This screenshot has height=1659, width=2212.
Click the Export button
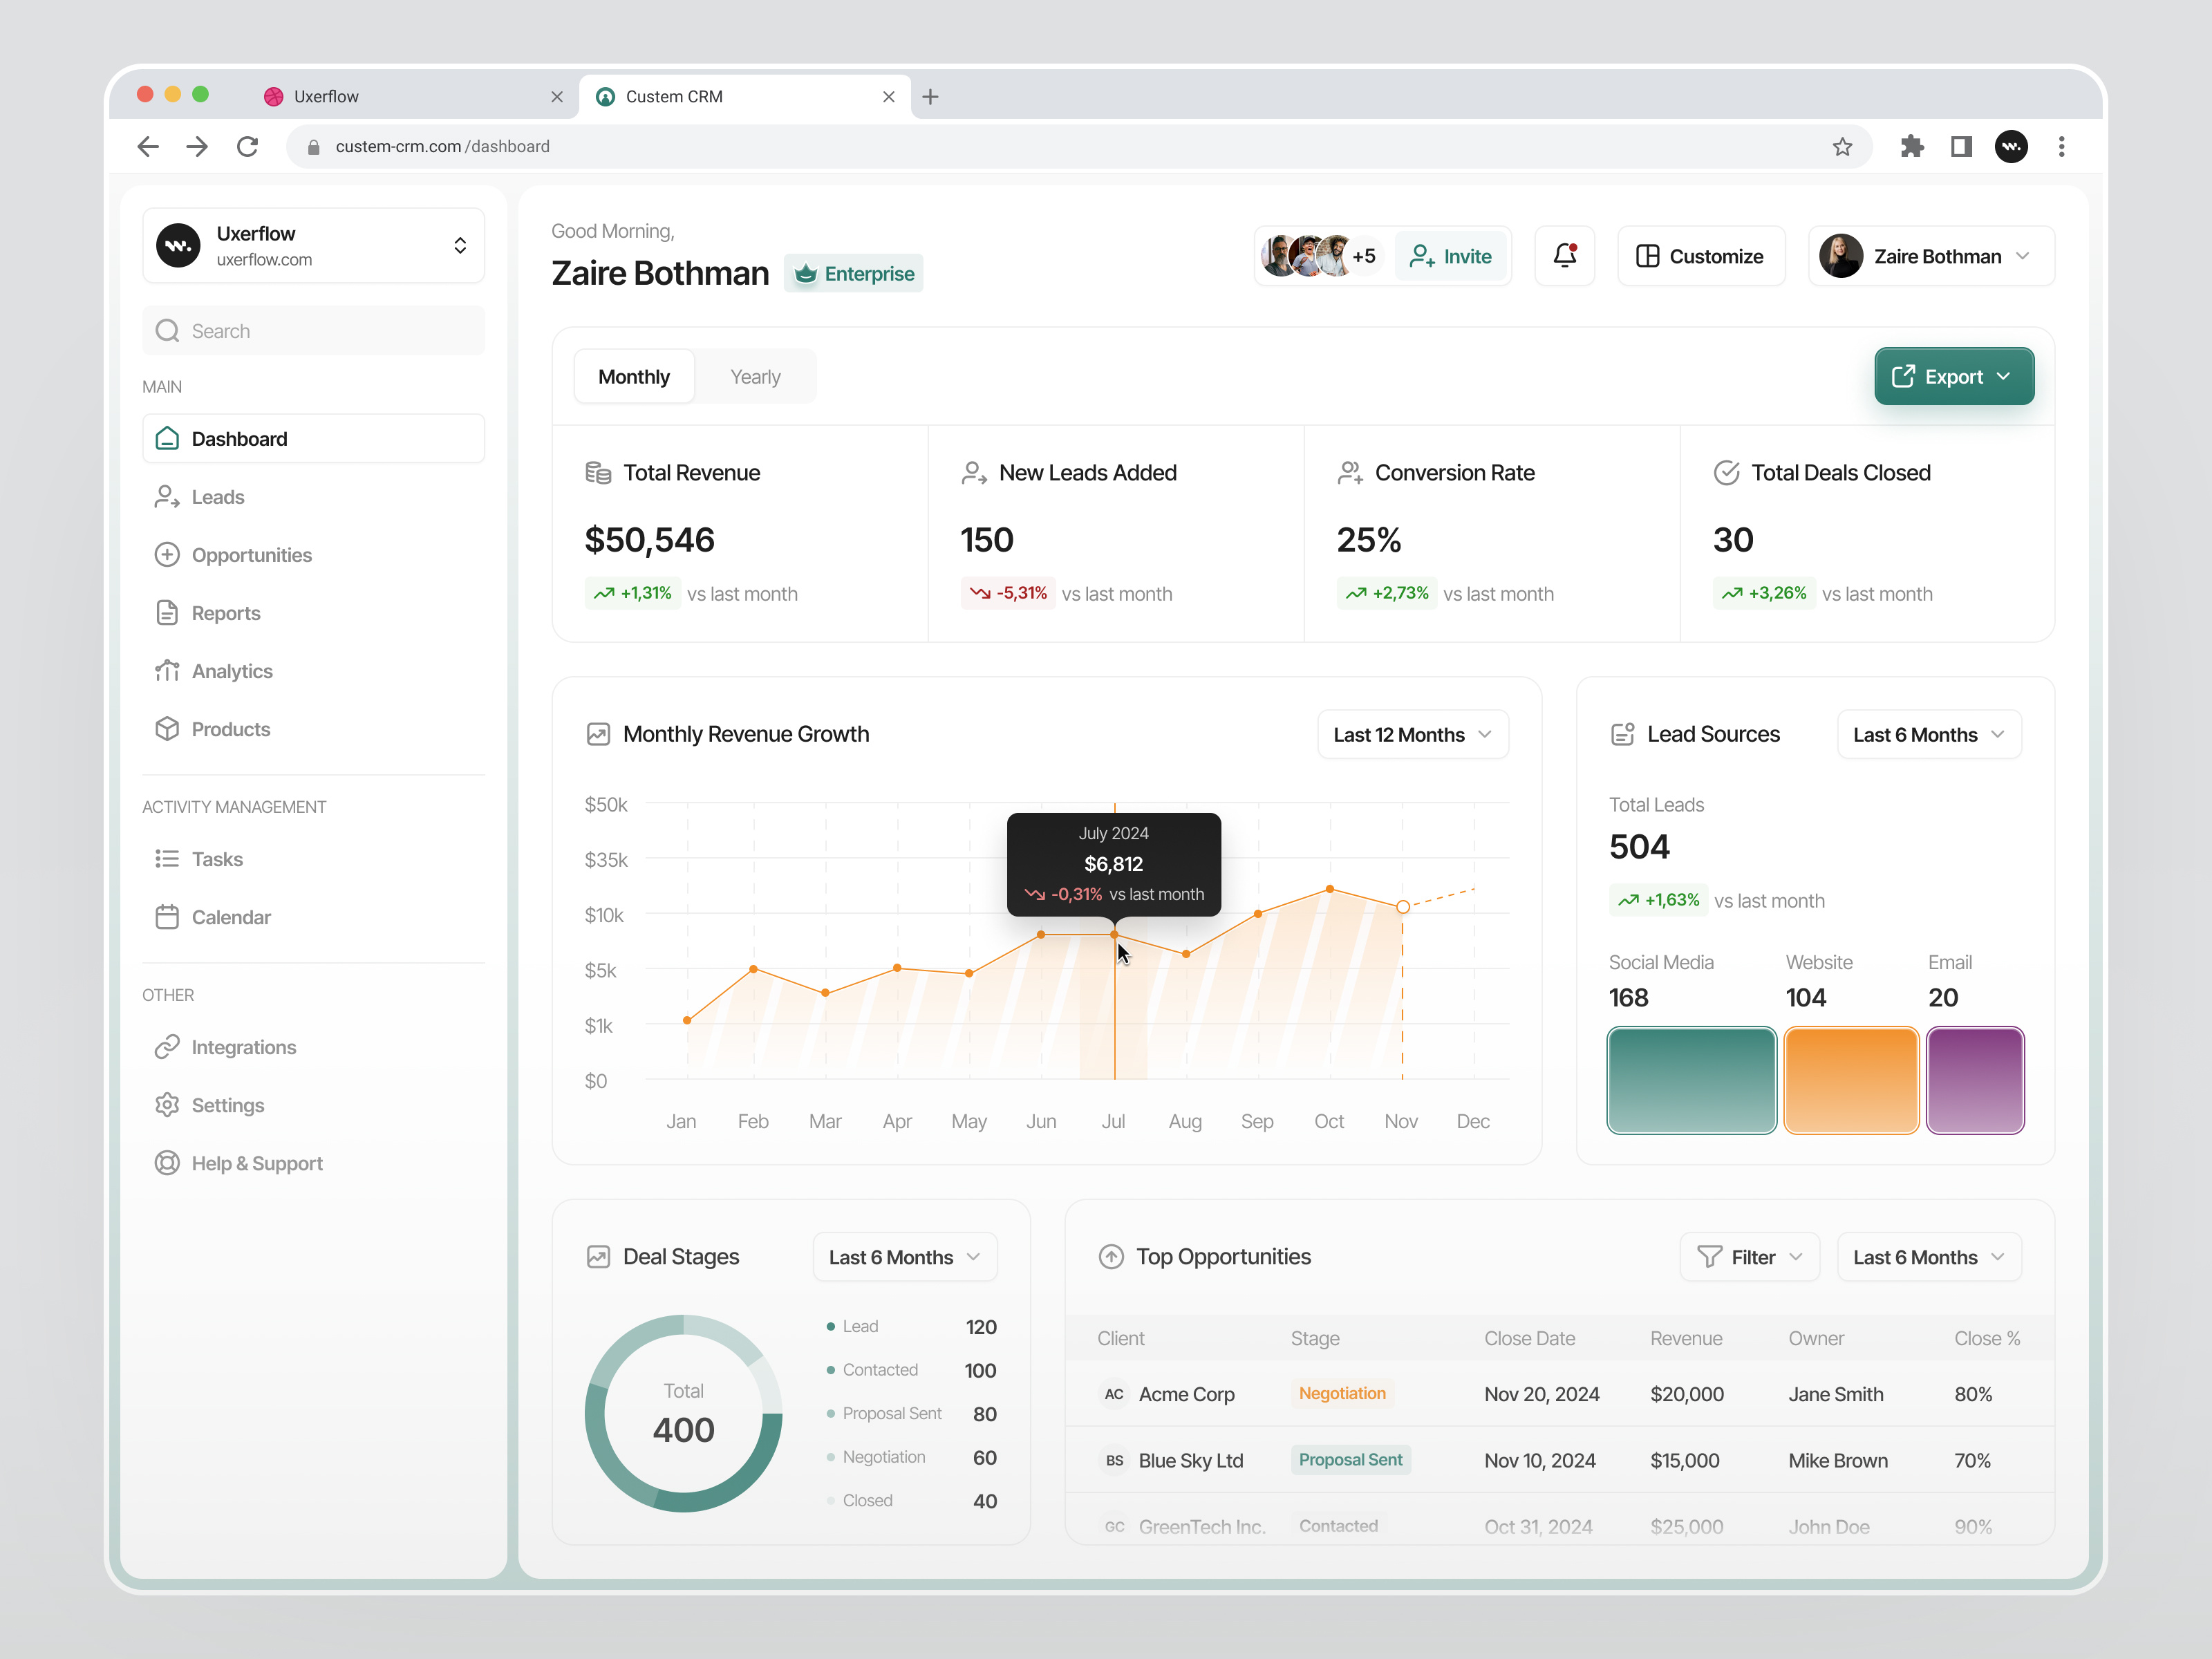(x=1953, y=376)
